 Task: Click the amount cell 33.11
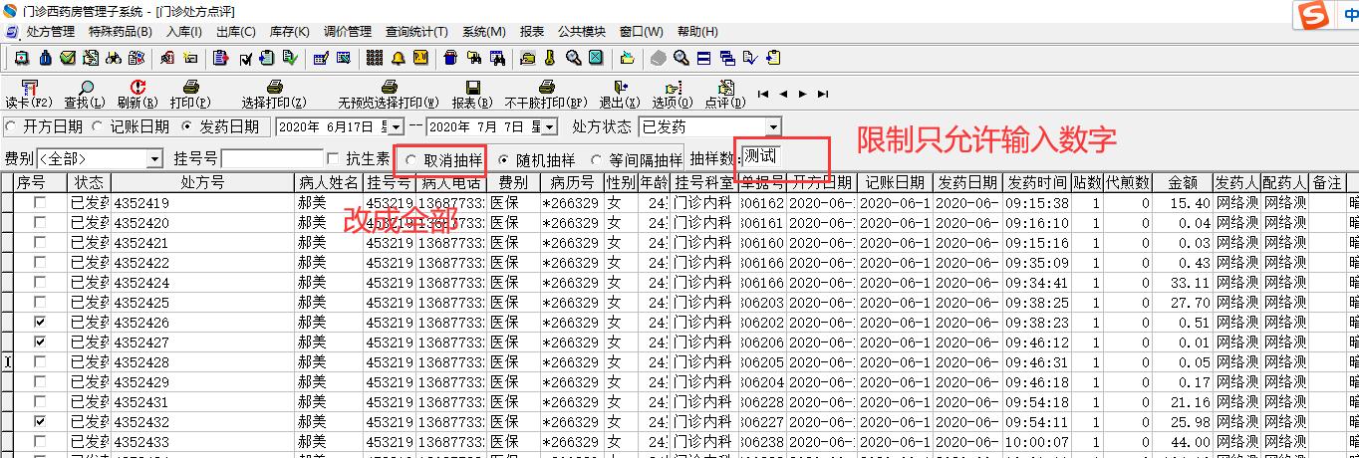tap(1183, 282)
